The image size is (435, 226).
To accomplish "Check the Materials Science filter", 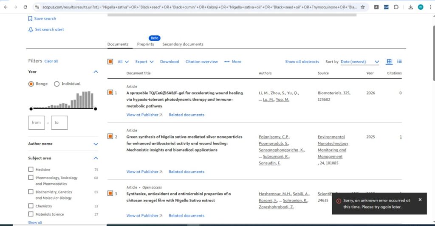I will click(x=31, y=214).
